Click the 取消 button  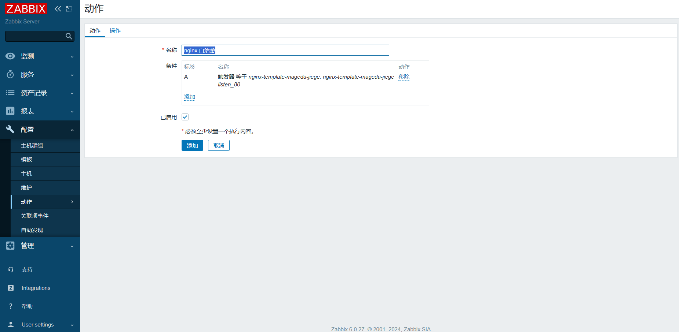pos(219,145)
